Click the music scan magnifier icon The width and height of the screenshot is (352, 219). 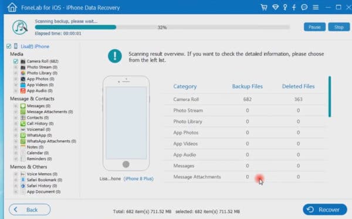(20, 27)
